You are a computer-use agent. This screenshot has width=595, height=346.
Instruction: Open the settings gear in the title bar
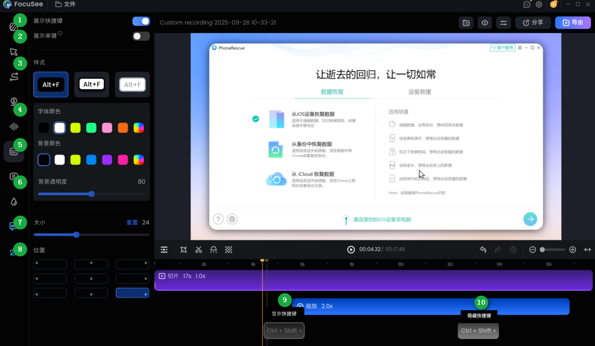coord(539,4)
